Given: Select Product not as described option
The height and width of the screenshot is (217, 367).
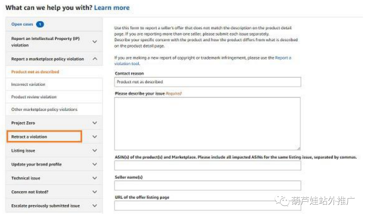Looking at the screenshot, I should pos(35,72).
